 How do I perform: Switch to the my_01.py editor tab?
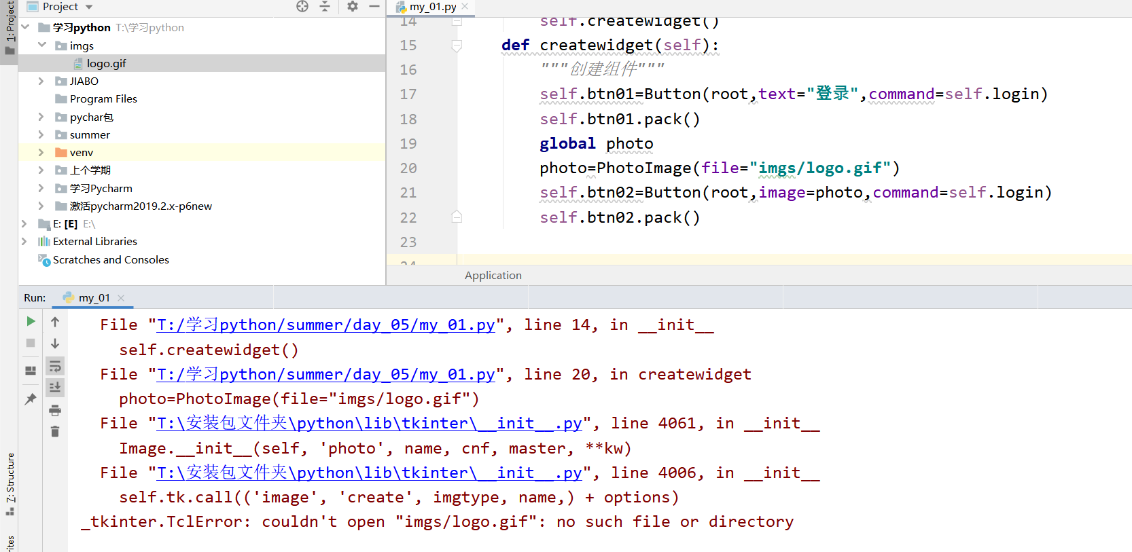(432, 7)
